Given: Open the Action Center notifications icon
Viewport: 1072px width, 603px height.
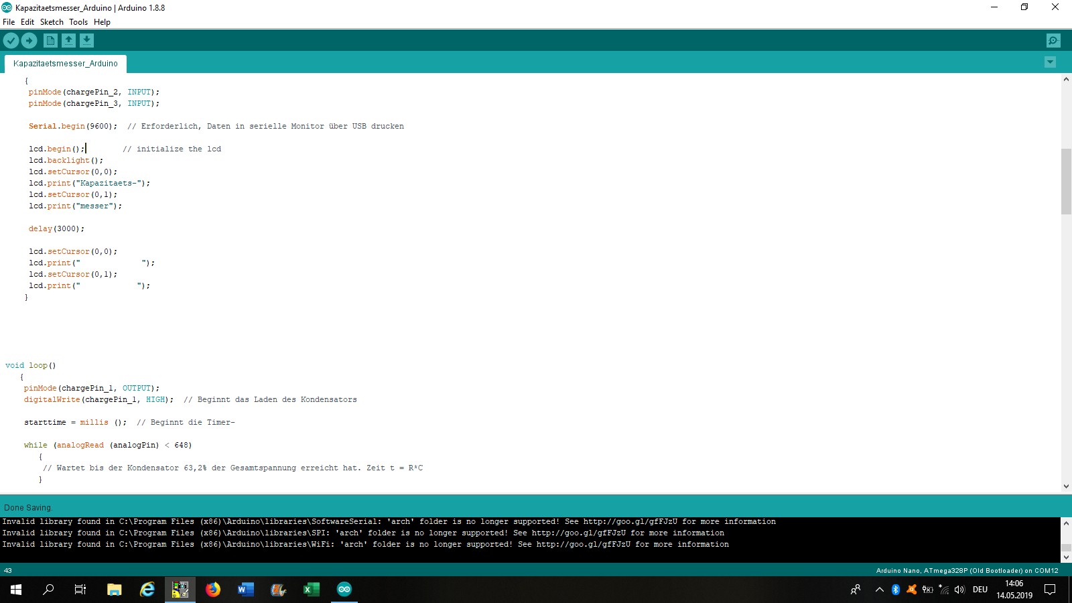Looking at the screenshot, I should click(x=1051, y=590).
